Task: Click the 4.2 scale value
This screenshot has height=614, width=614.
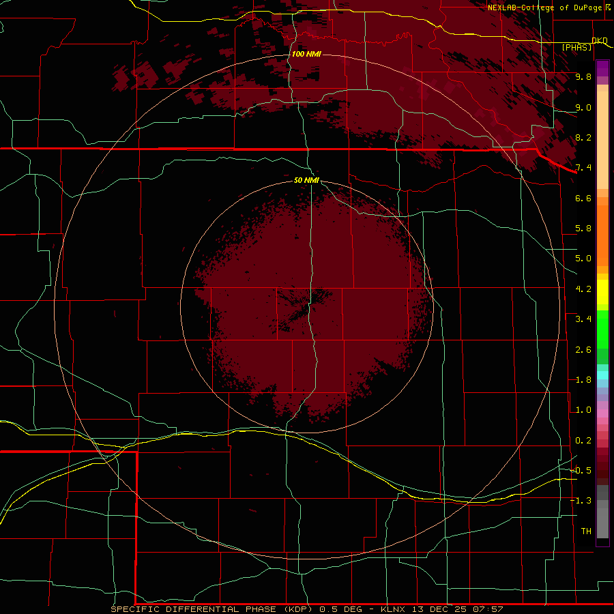Action: tap(583, 289)
